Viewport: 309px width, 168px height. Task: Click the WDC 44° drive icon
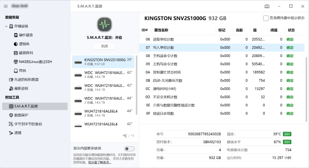[x=78, y=101]
